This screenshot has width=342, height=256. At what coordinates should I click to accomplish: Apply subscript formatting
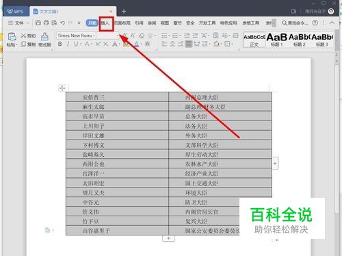click(105, 44)
